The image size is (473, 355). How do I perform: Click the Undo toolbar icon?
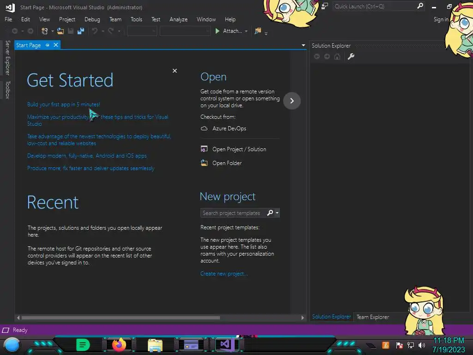95,31
